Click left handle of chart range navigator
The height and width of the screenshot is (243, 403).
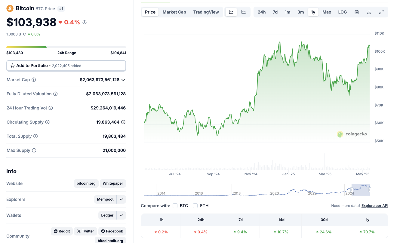[x=352, y=190]
